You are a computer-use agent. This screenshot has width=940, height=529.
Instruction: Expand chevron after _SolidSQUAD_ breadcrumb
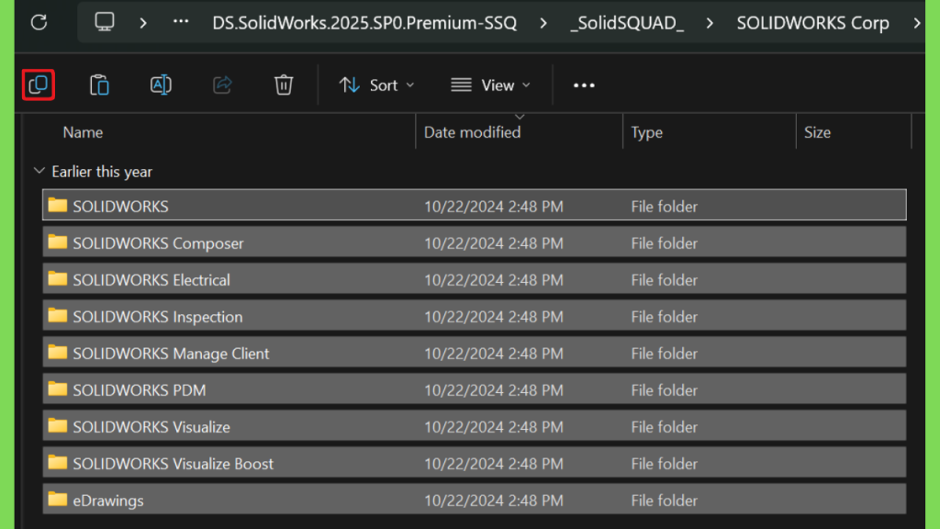tap(710, 23)
